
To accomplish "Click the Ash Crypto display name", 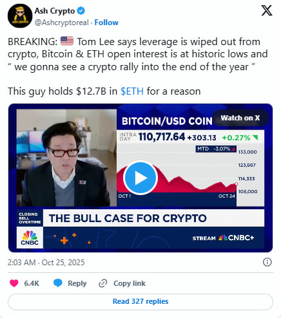I will [55, 11].
